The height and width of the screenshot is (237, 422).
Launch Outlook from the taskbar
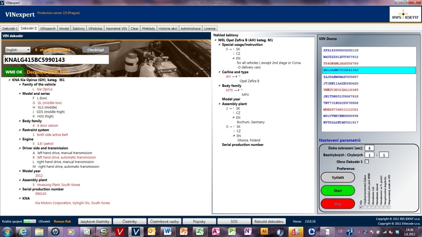click(x=151, y=232)
